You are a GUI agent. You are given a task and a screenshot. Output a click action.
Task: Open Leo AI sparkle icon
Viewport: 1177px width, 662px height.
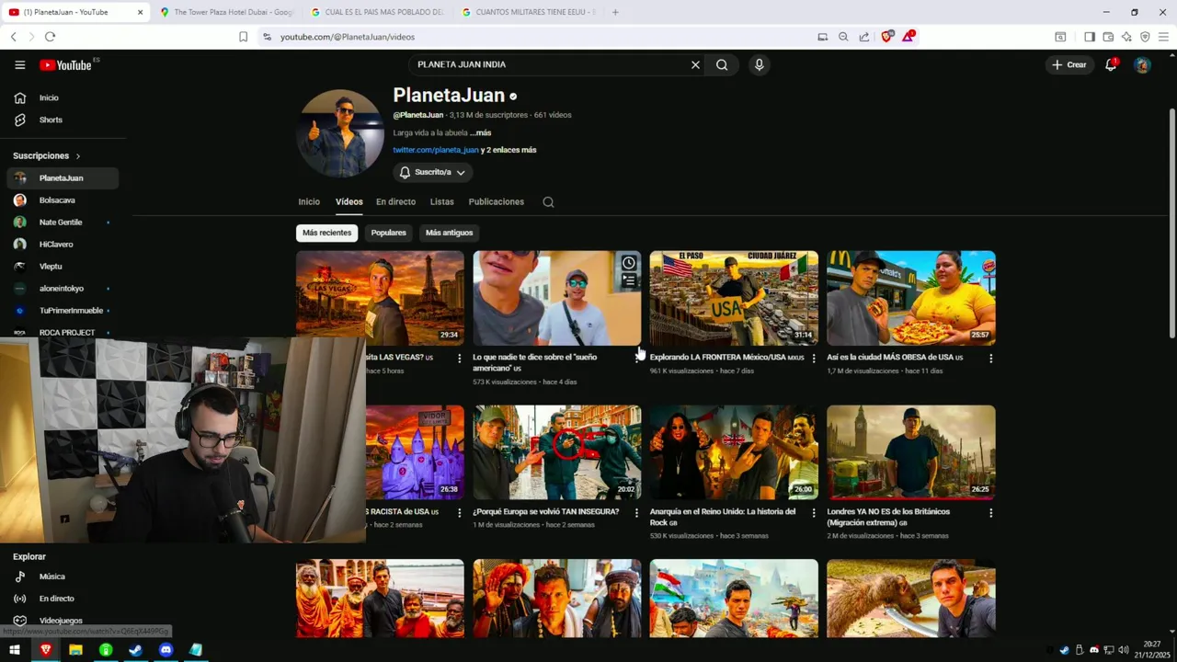1126,37
